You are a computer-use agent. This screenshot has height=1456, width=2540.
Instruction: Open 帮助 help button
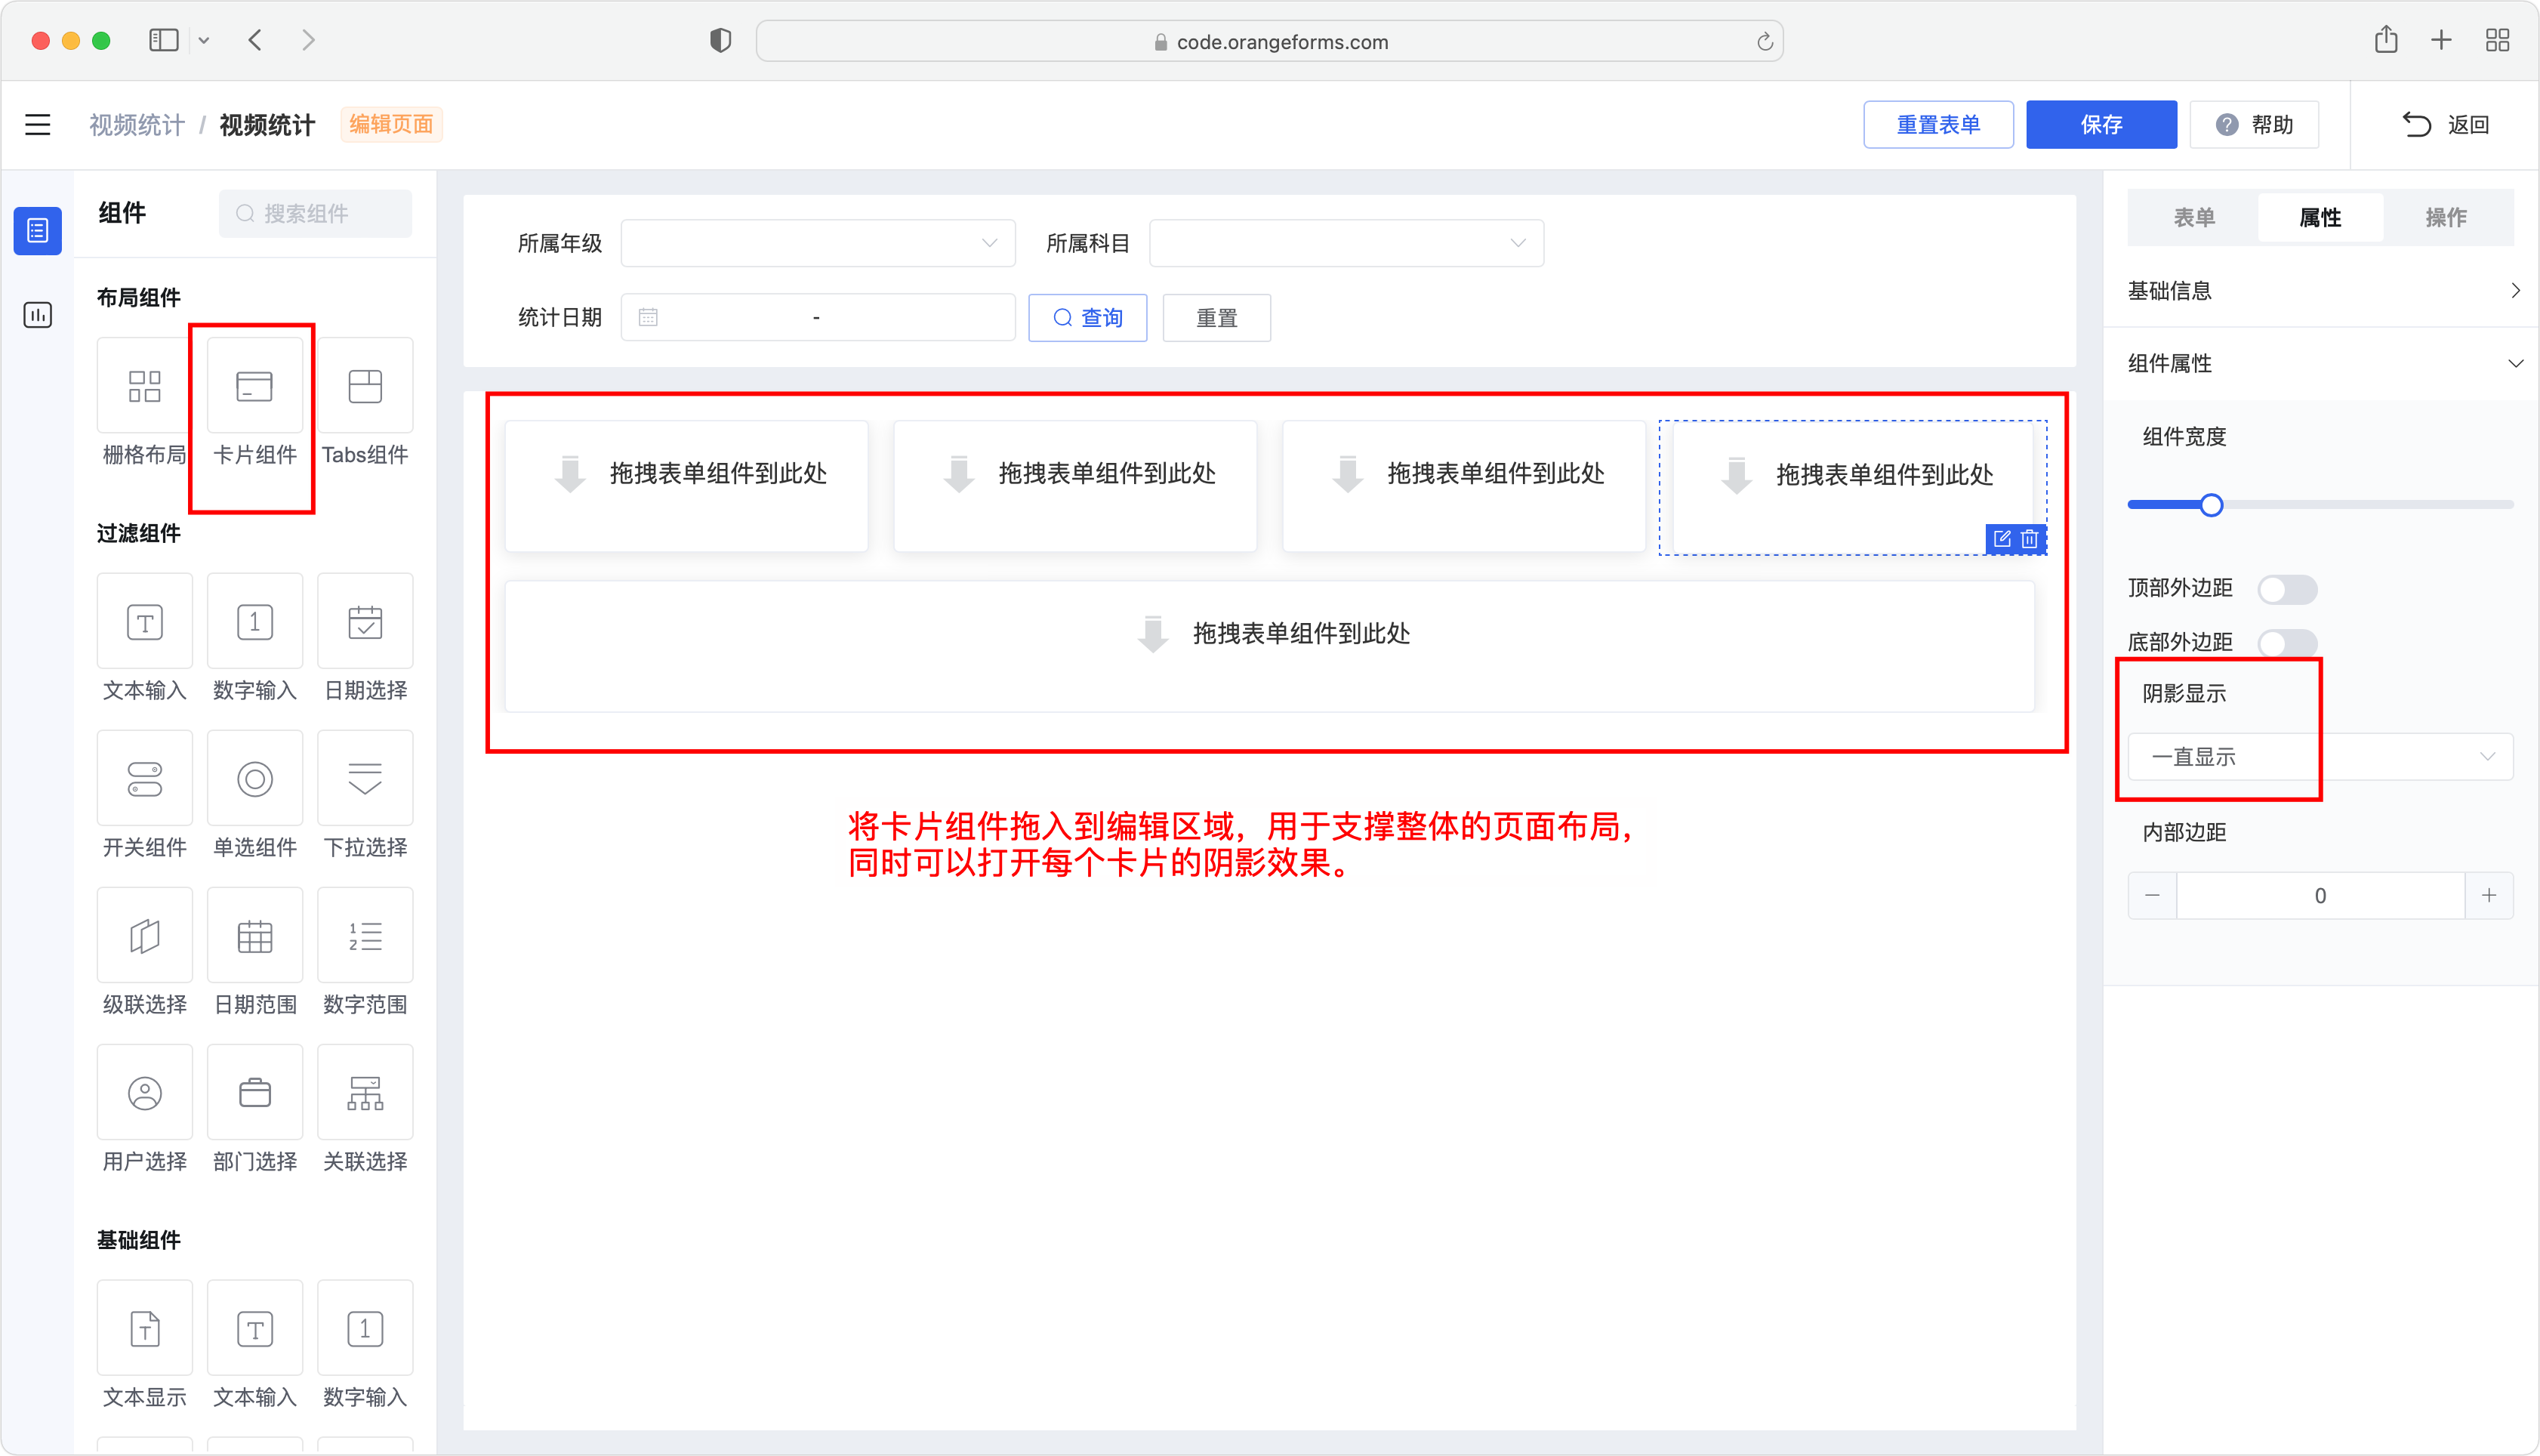coord(2254,125)
